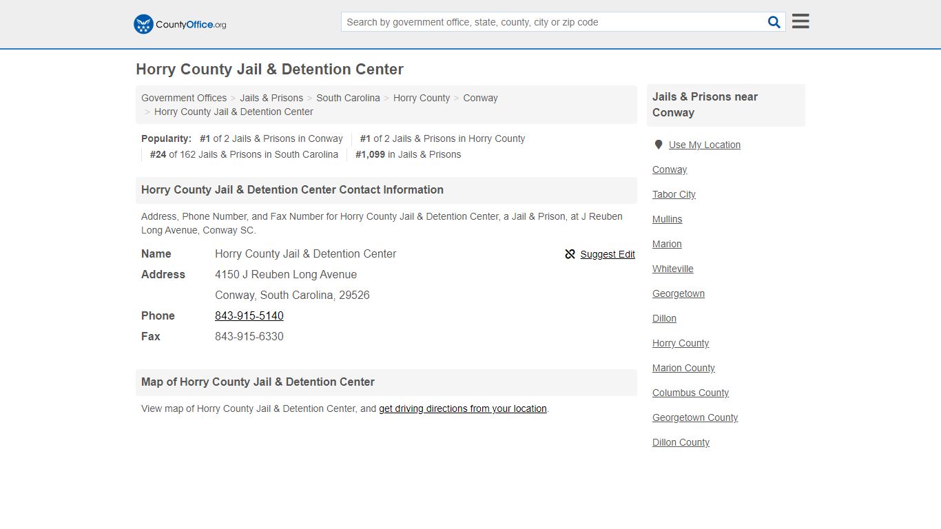Click #1,099 in Jails & Prisons

click(x=409, y=154)
